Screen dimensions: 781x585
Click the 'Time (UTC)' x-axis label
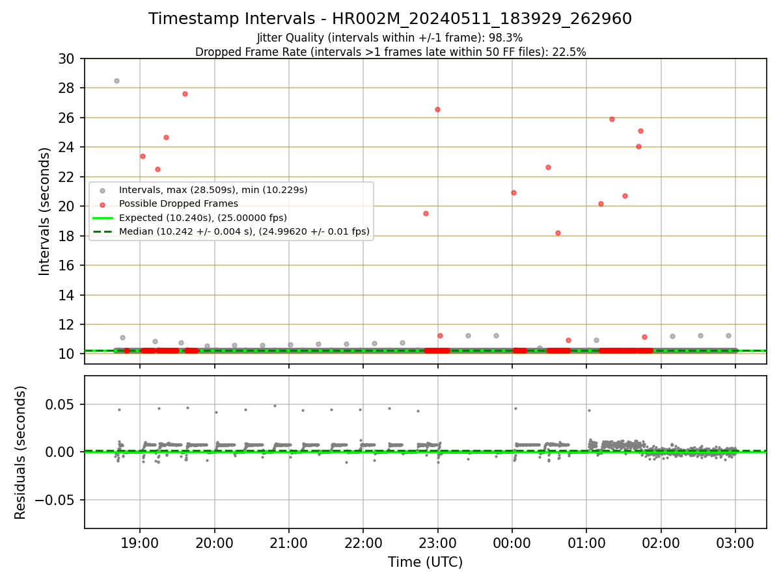tap(425, 562)
